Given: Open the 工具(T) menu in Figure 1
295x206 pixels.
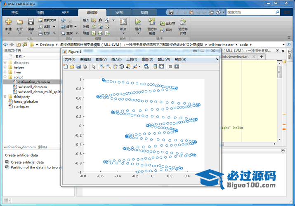Looking at the screenshot, I should click(x=132, y=59).
